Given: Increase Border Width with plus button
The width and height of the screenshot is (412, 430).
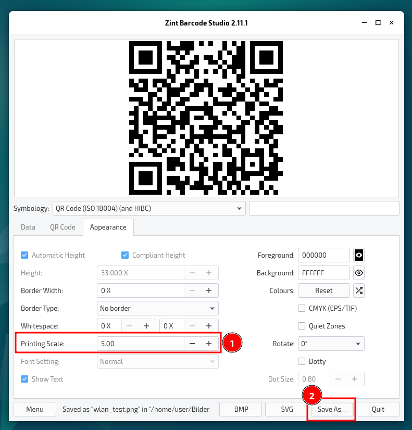Looking at the screenshot, I should (x=209, y=290).
